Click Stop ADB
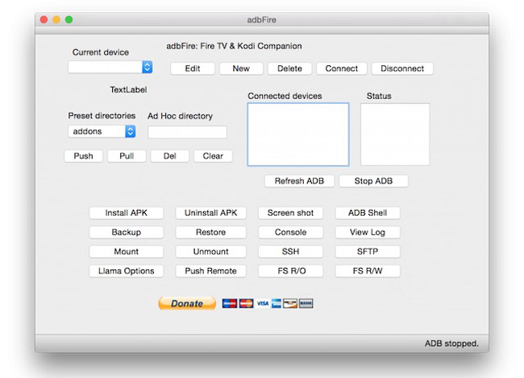Screen dimensions: 524x378 click(x=373, y=181)
